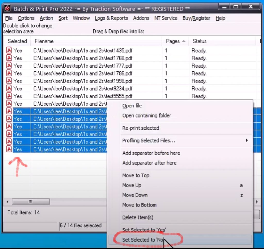Sort by the Filename column header

tap(96, 41)
